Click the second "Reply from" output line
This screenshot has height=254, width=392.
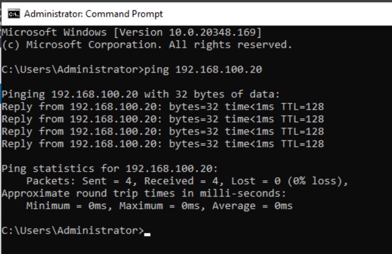163,119
